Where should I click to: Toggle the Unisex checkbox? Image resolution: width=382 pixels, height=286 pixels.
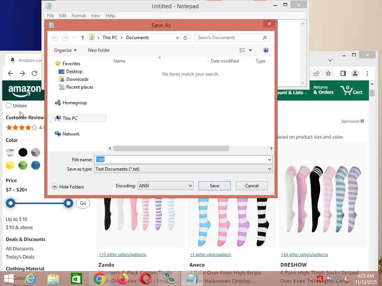click(x=9, y=105)
